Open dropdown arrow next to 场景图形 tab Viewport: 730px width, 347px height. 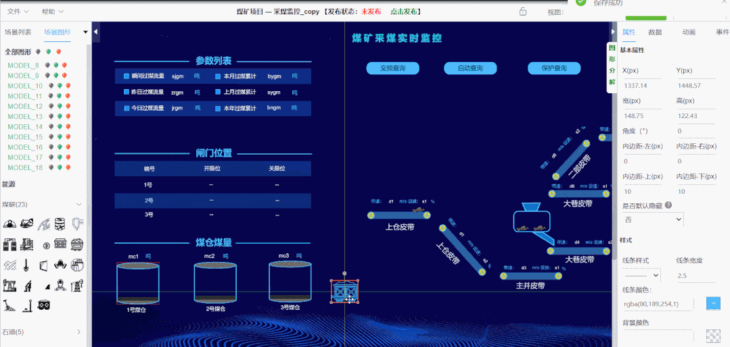[x=85, y=32]
